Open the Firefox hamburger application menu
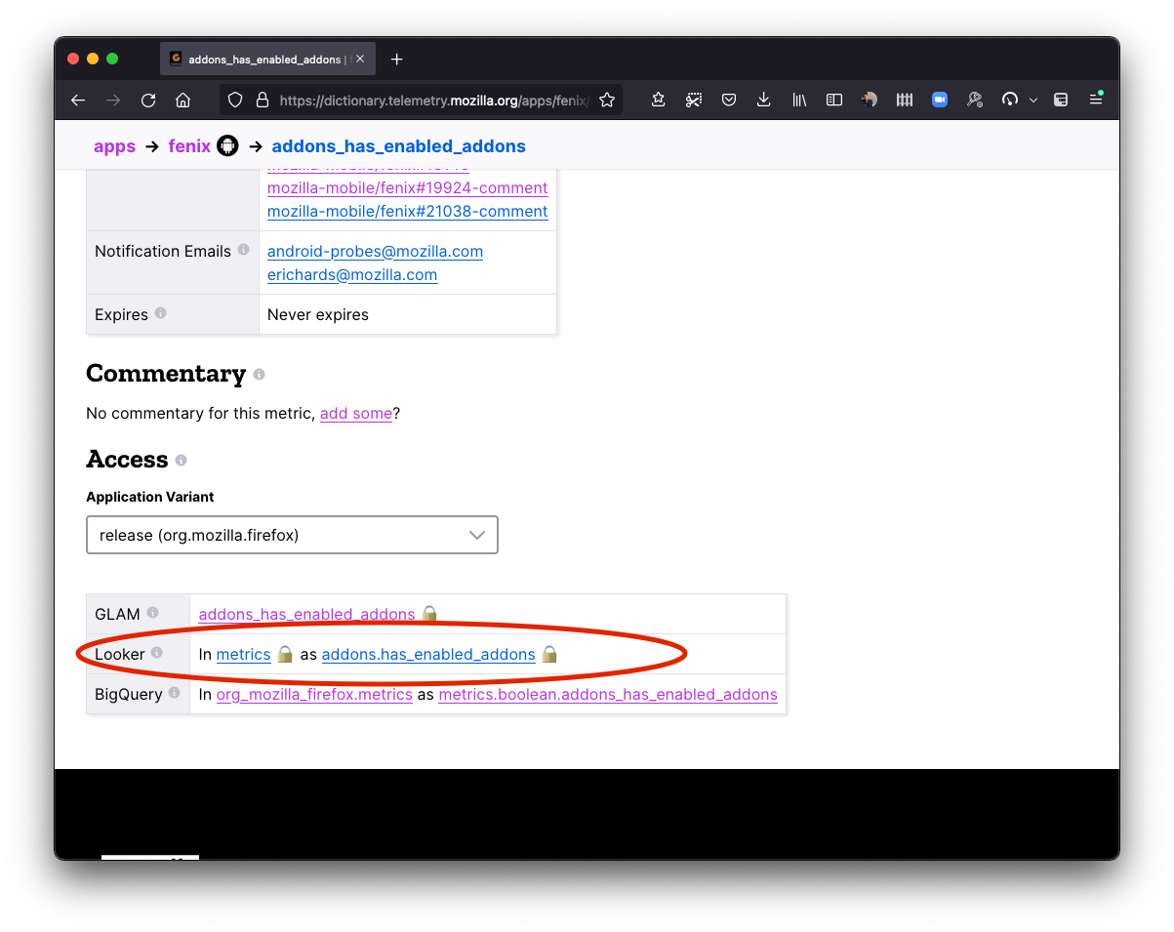The image size is (1174, 932). (x=1096, y=100)
